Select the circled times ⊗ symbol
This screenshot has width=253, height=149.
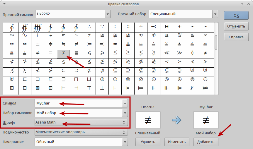pos(128,79)
